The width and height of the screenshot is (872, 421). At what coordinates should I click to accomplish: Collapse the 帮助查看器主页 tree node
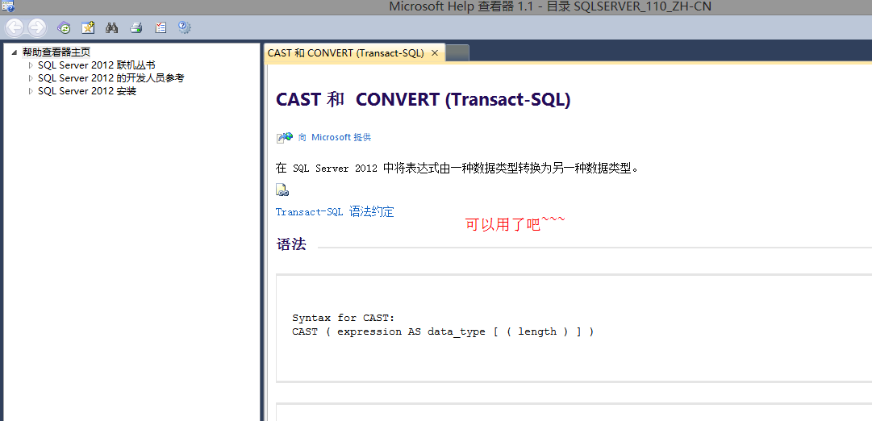[x=15, y=52]
